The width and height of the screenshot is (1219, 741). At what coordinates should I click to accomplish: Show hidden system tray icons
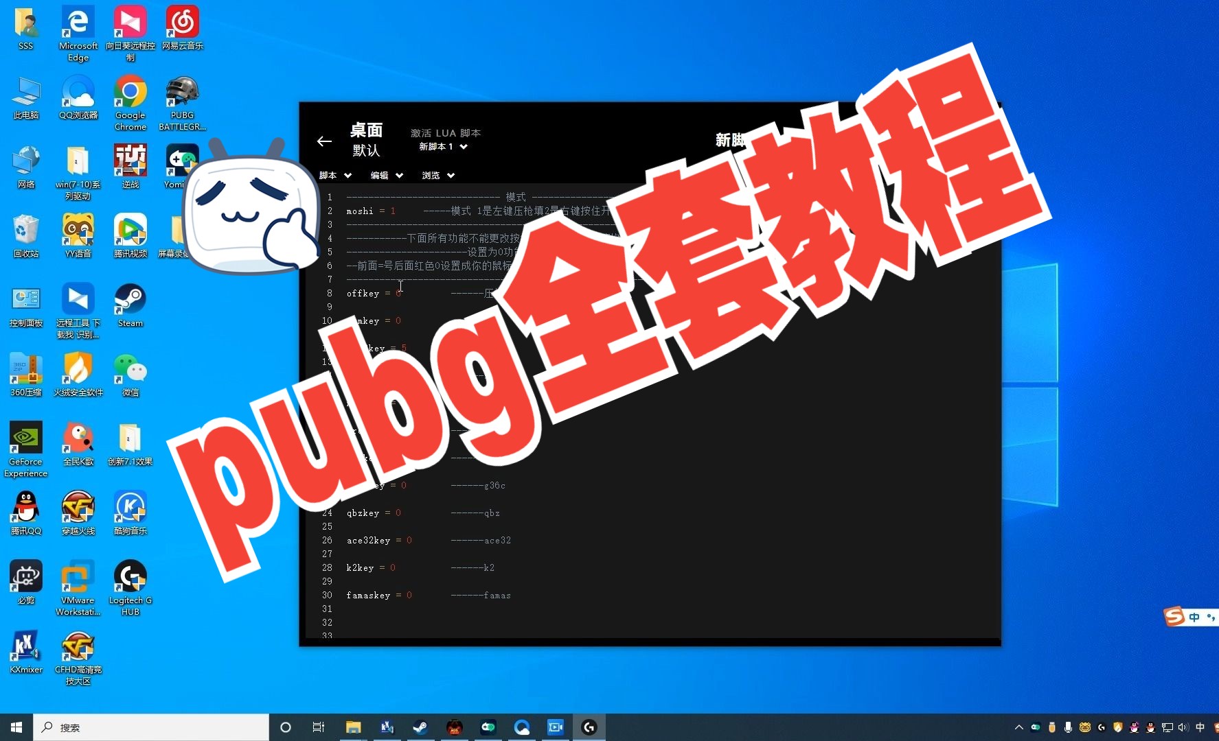click(x=1019, y=727)
